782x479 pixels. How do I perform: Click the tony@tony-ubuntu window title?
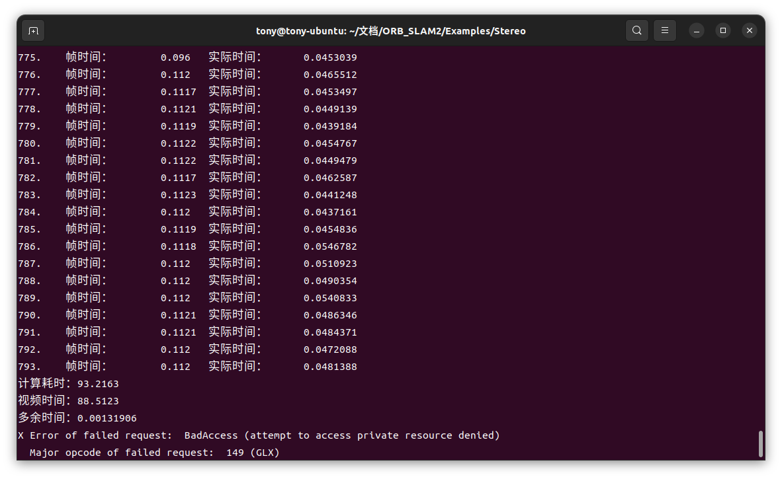[x=390, y=31]
